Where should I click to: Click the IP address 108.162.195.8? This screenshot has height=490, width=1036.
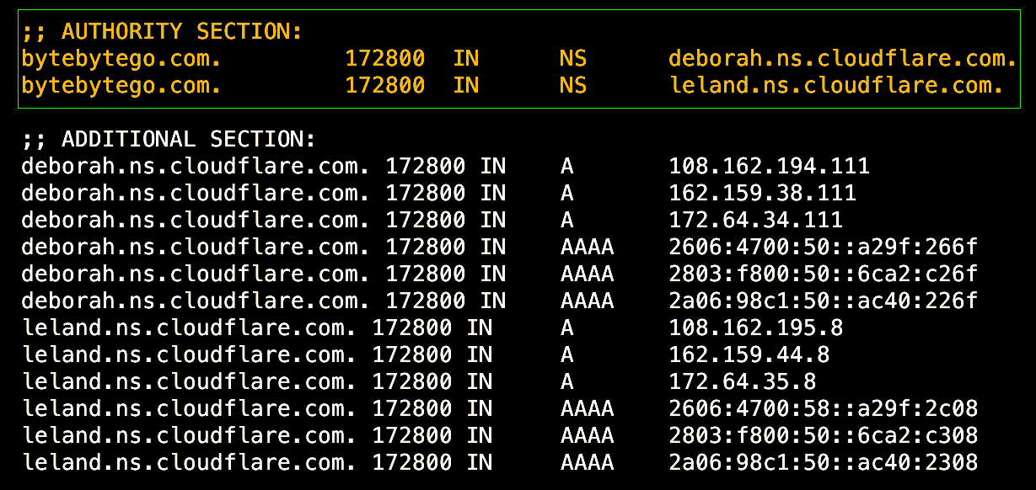pos(755,328)
